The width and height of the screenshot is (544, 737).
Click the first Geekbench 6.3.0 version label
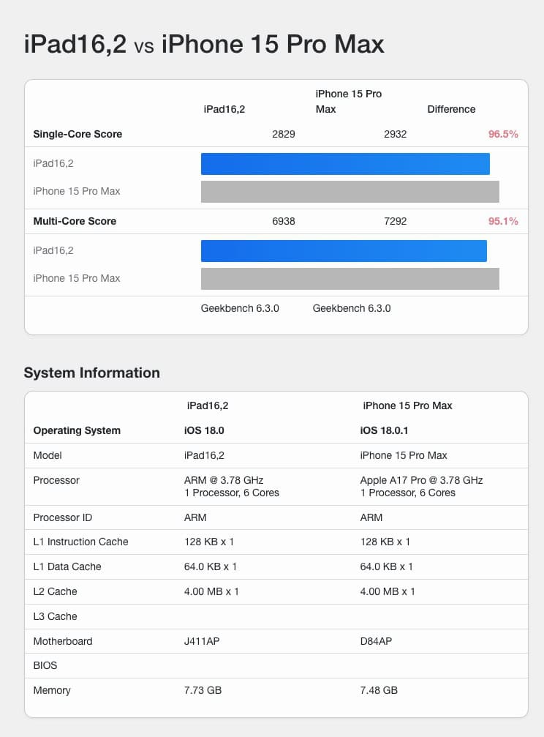[240, 308]
